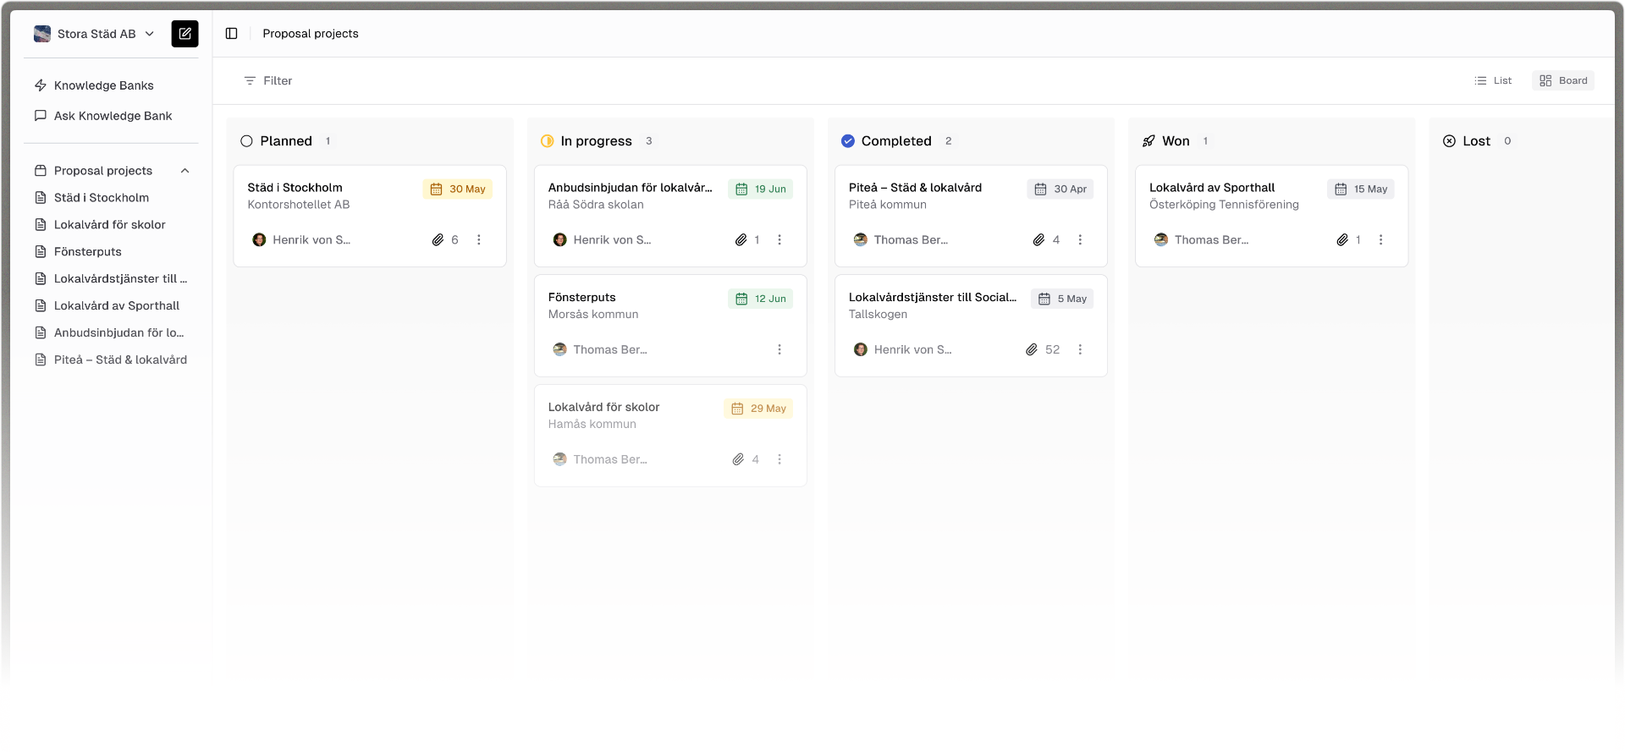Toggle the sidebar panel icon
1625x752 pixels.
[x=231, y=34]
